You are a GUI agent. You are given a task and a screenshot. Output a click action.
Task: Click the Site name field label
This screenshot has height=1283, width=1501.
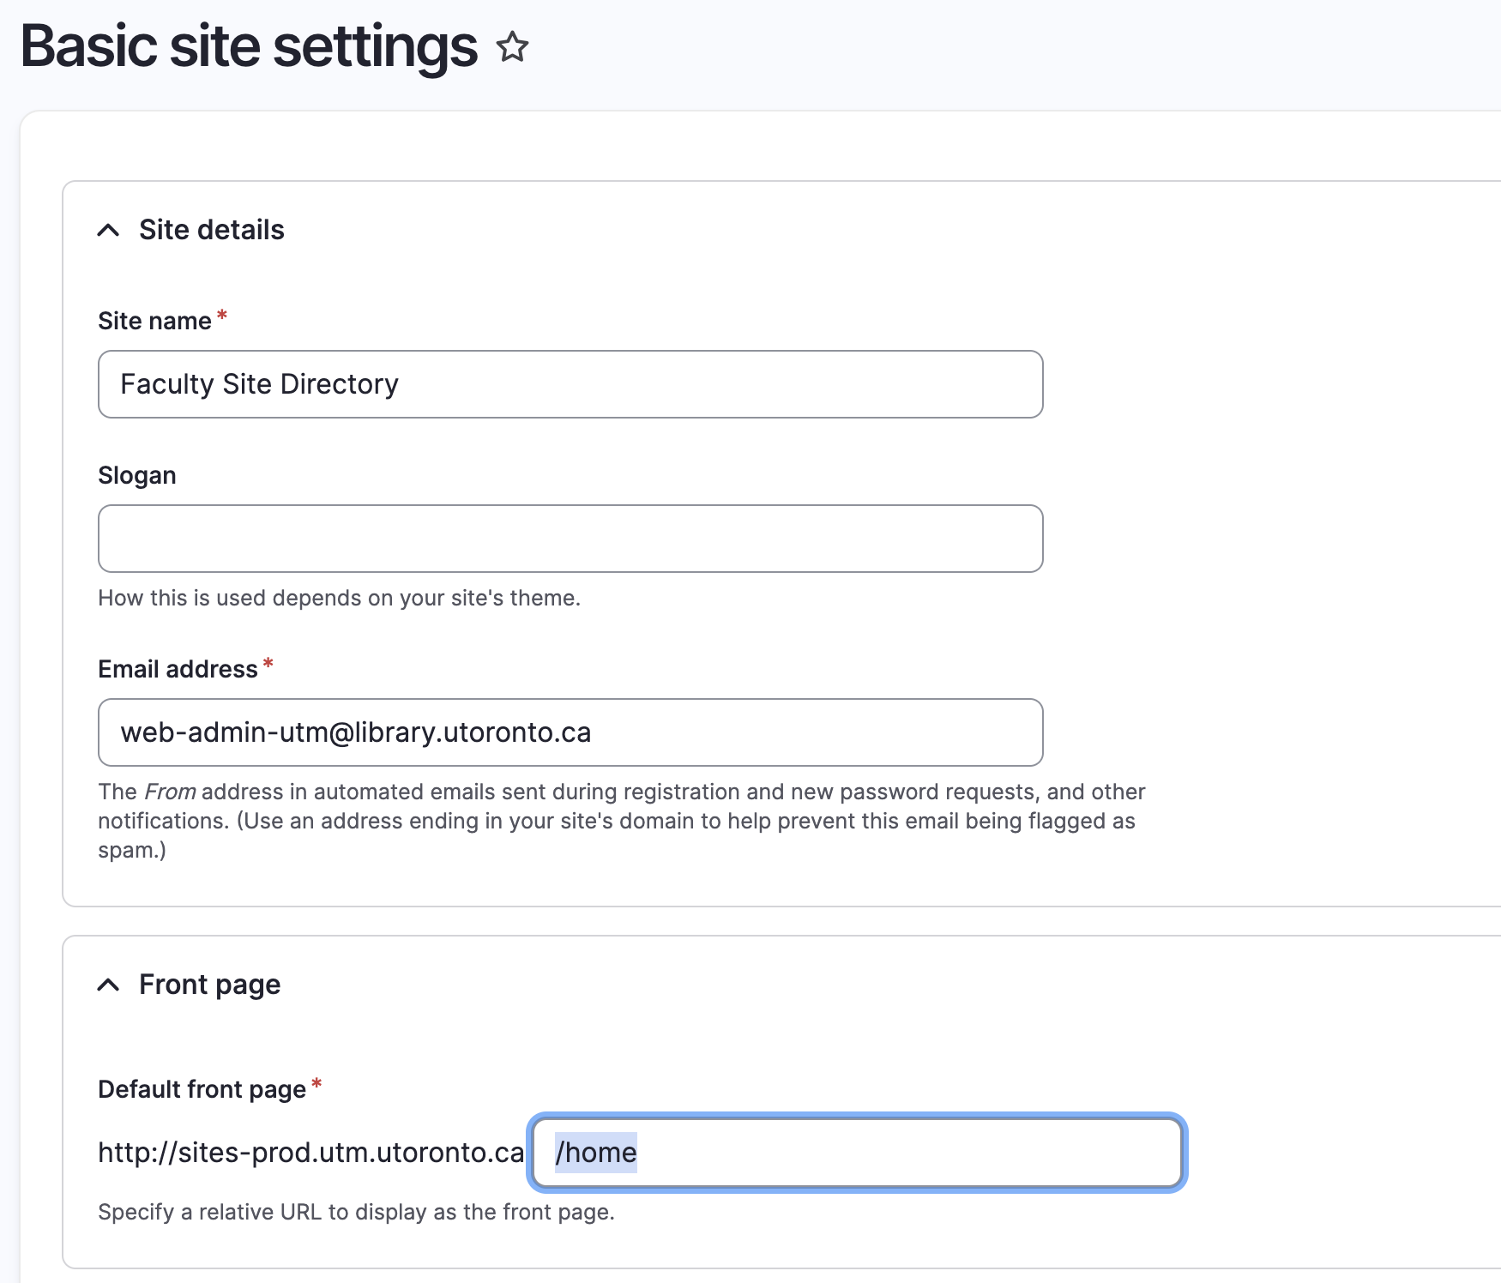(154, 321)
